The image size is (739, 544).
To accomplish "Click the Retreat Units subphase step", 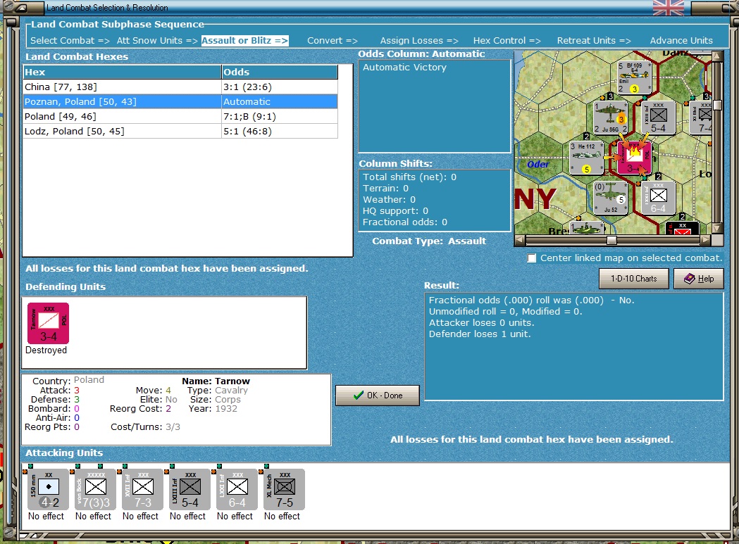I will point(594,41).
